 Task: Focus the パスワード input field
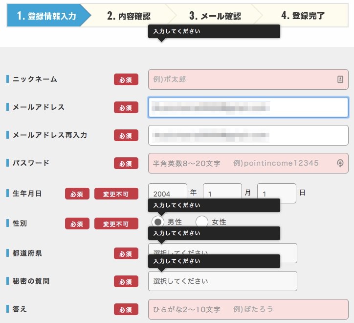[x=248, y=163]
